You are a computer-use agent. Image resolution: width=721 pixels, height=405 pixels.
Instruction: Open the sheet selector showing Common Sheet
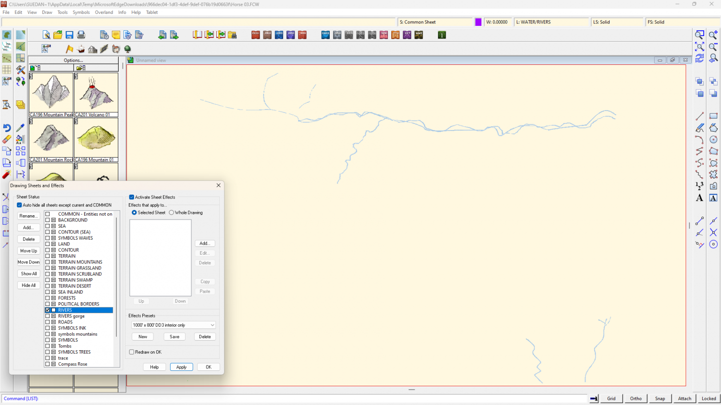(x=435, y=22)
